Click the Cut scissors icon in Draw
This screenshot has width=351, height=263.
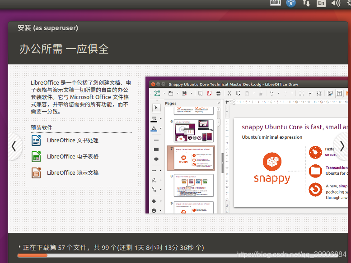tap(229, 93)
